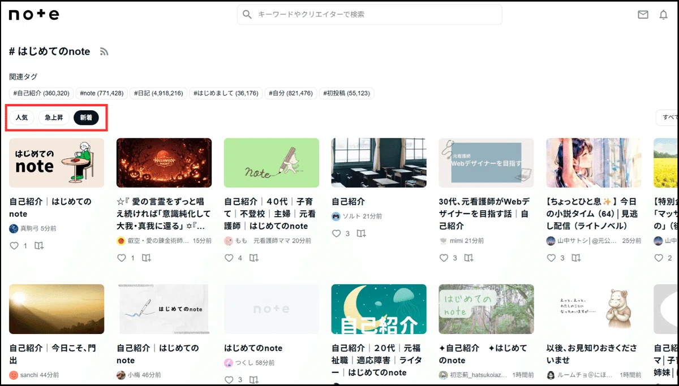This screenshot has width=679, height=386.
Task: Open the RSS feed icon beside はじめてのnote
Action: point(104,51)
